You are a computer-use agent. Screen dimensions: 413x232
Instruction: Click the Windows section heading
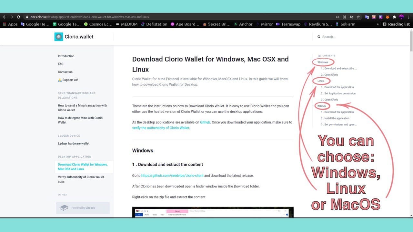point(143,150)
